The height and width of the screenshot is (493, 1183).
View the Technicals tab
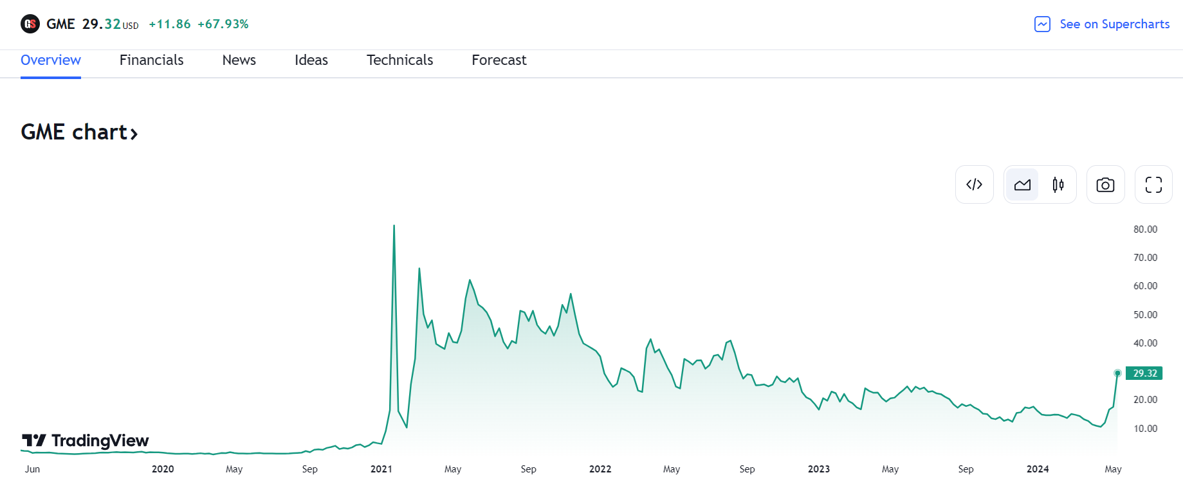click(x=399, y=60)
